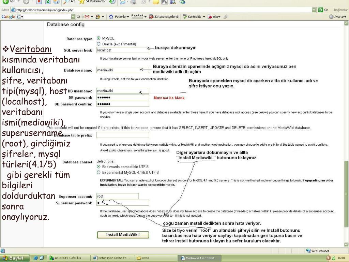Click the URL address bar
This screenshot has width=349, height=262.
tap(164, 10)
